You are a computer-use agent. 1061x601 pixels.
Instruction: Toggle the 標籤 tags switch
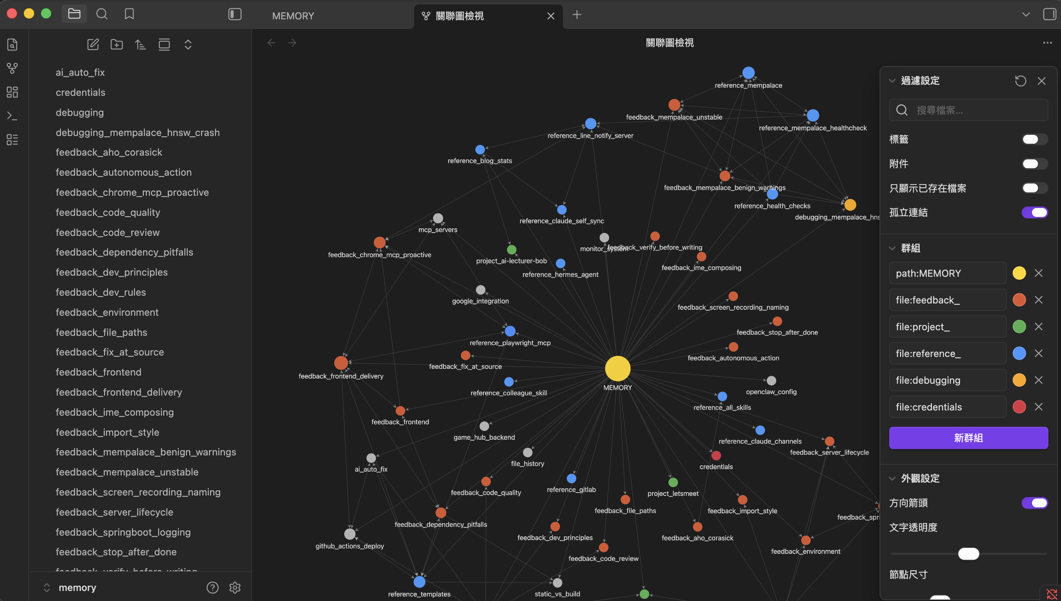point(1034,139)
